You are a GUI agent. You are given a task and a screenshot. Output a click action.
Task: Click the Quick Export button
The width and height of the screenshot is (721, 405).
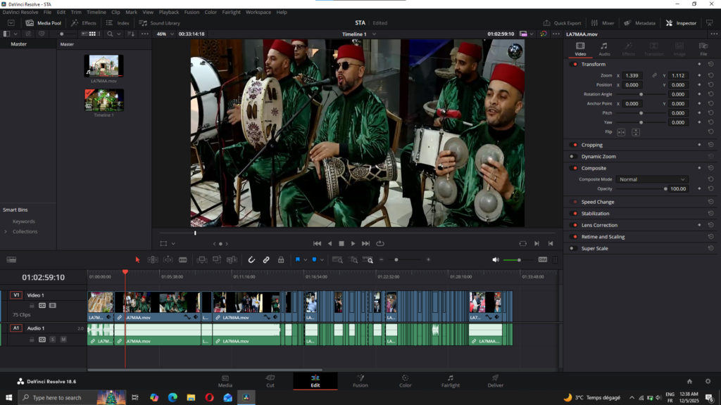pos(562,23)
